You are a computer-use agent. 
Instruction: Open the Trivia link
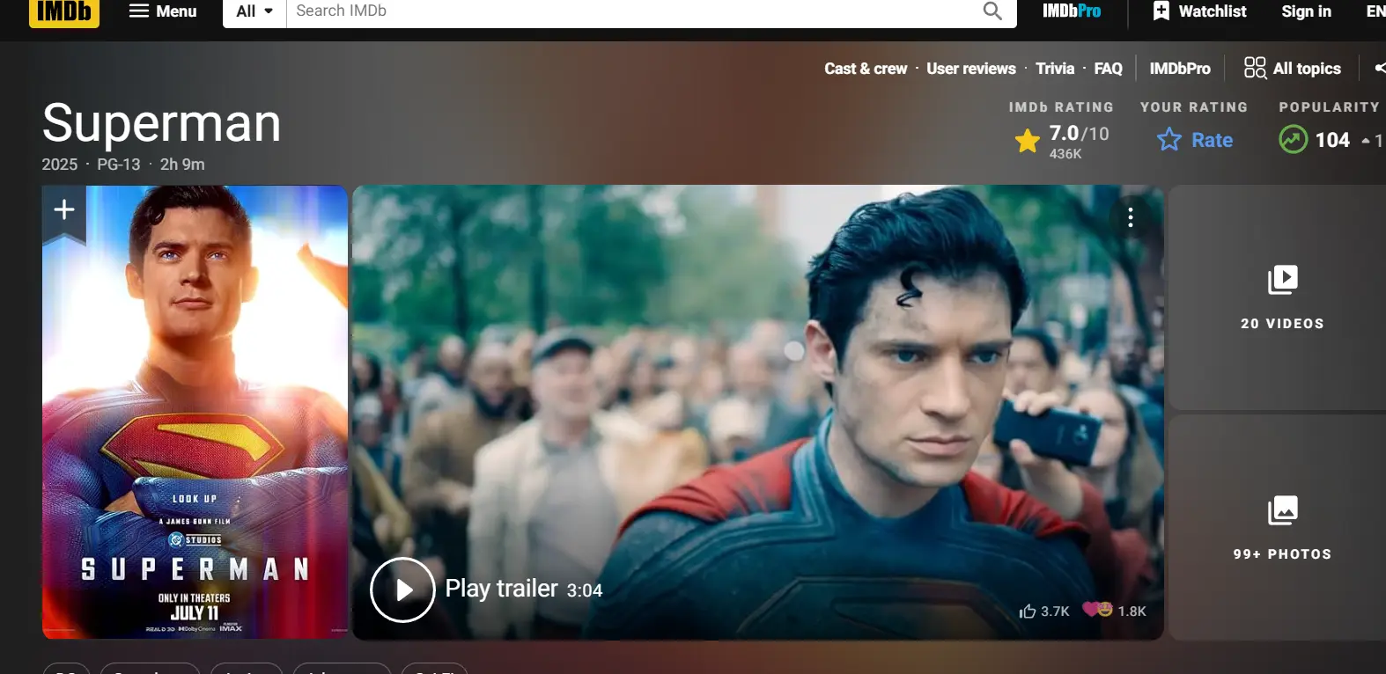[x=1055, y=69]
